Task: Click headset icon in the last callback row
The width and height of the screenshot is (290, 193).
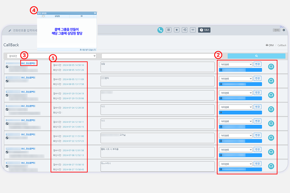Action: pos(271,166)
